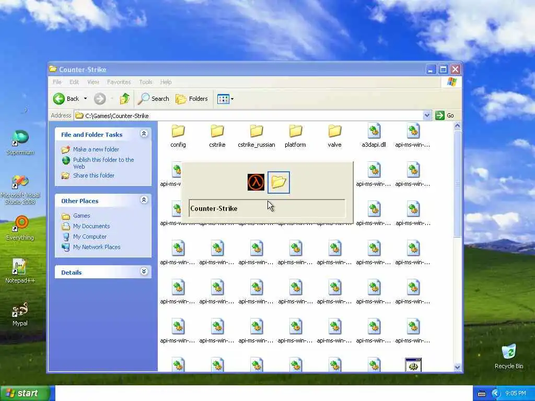The width and height of the screenshot is (535, 401).
Task: Show hidden tray icons arrow
Action: pos(495,394)
